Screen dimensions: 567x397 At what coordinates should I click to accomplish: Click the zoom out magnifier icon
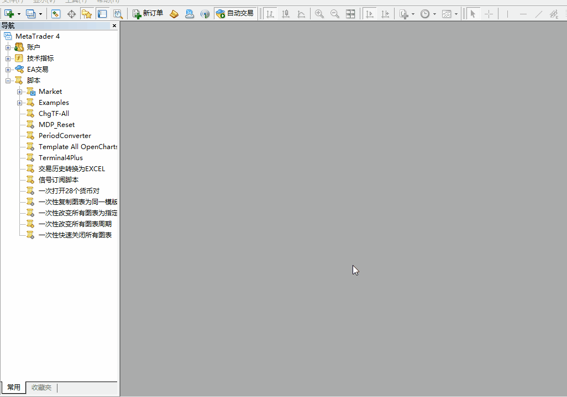click(x=335, y=14)
